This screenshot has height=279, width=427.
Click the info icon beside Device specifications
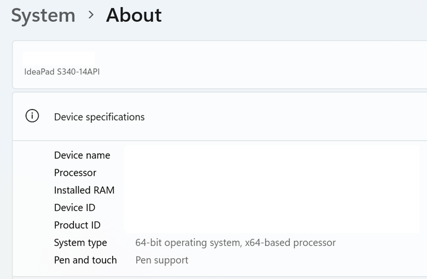pyautogui.click(x=32, y=116)
